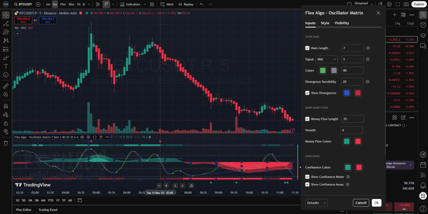Click the Smooth value input field
Image resolution: width=428 pixels, height=214 pixels.
point(352,130)
